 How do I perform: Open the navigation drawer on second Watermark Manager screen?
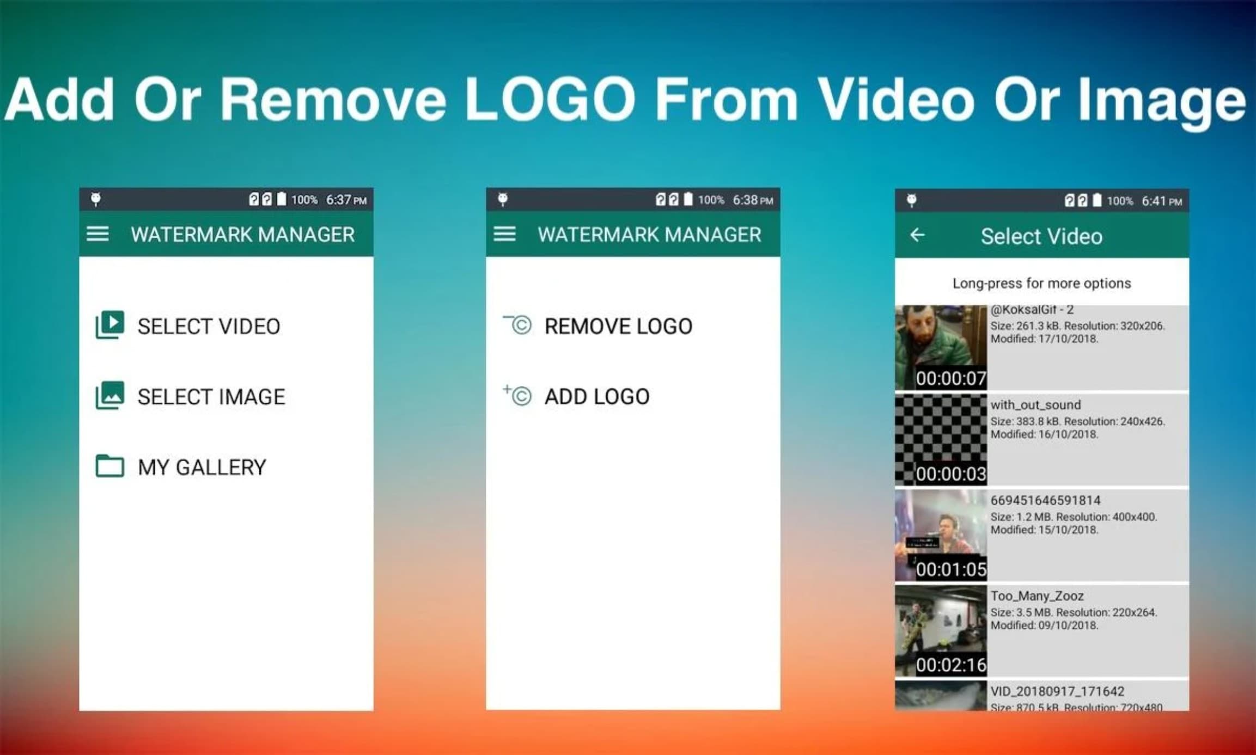(504, 234)
